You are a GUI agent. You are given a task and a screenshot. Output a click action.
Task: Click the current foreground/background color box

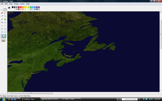click(x=10, y=8)
